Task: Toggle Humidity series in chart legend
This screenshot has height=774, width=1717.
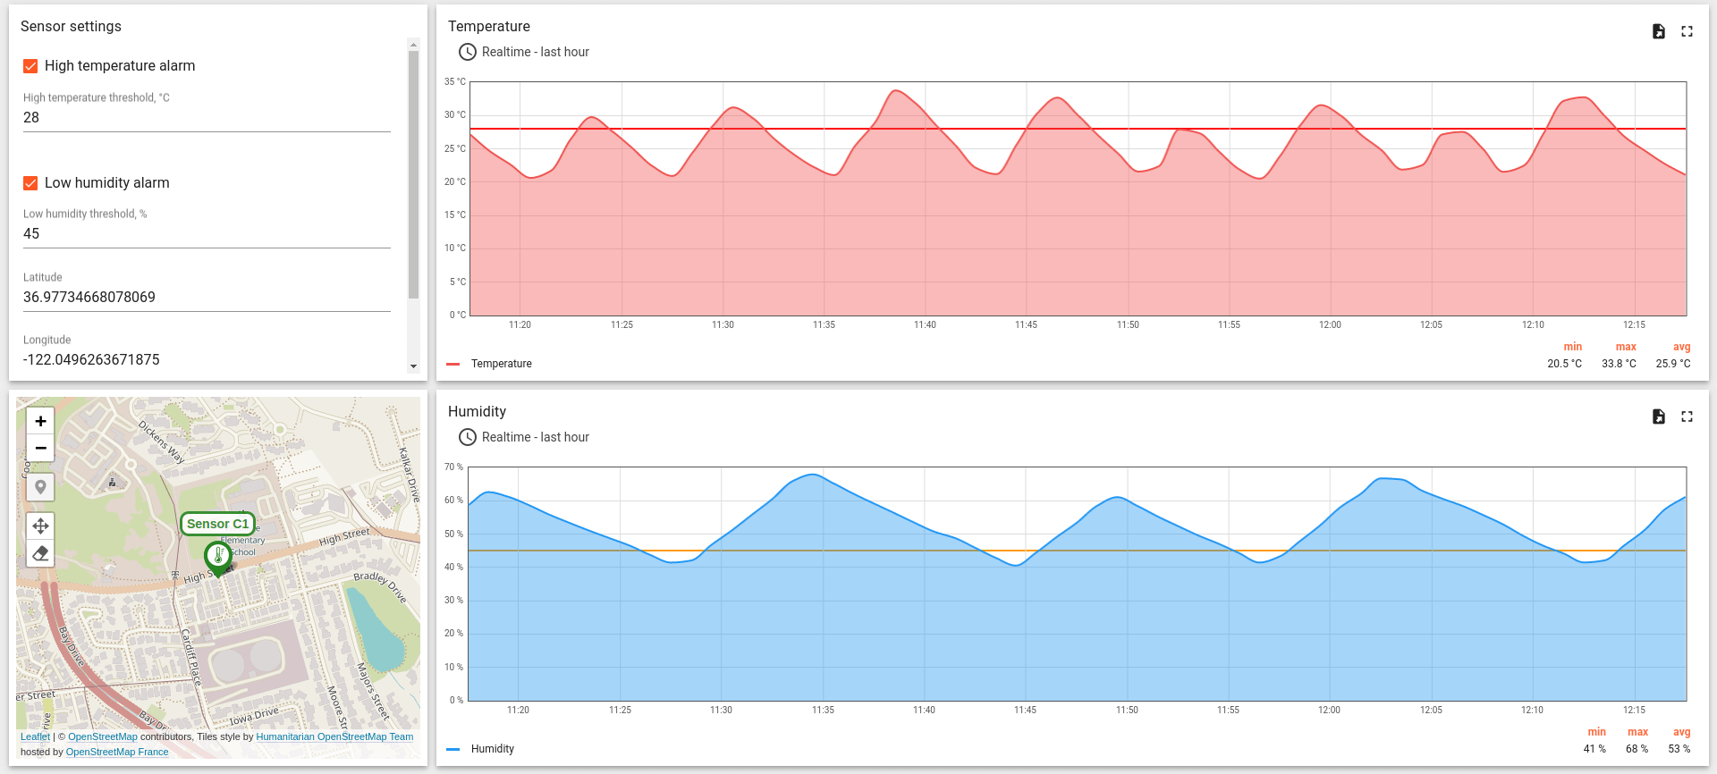Action: pos(492,749)
